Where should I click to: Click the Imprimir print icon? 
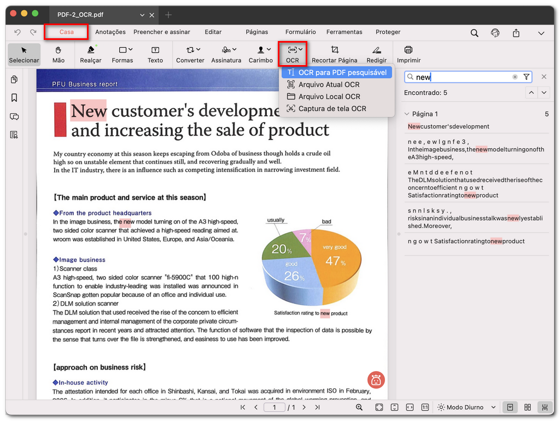pos(408,54)
